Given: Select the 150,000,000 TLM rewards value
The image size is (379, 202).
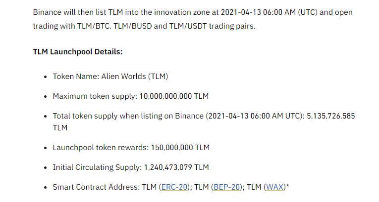Looking at the screenshot, I should (x=180, y=148).
